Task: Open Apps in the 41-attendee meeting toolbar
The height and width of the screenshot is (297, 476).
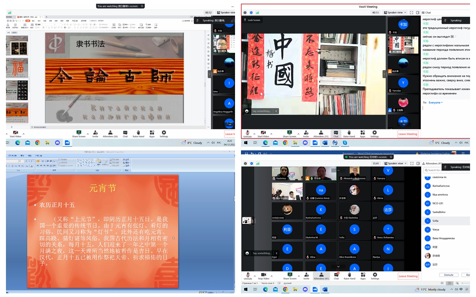Action: point(363,275)
